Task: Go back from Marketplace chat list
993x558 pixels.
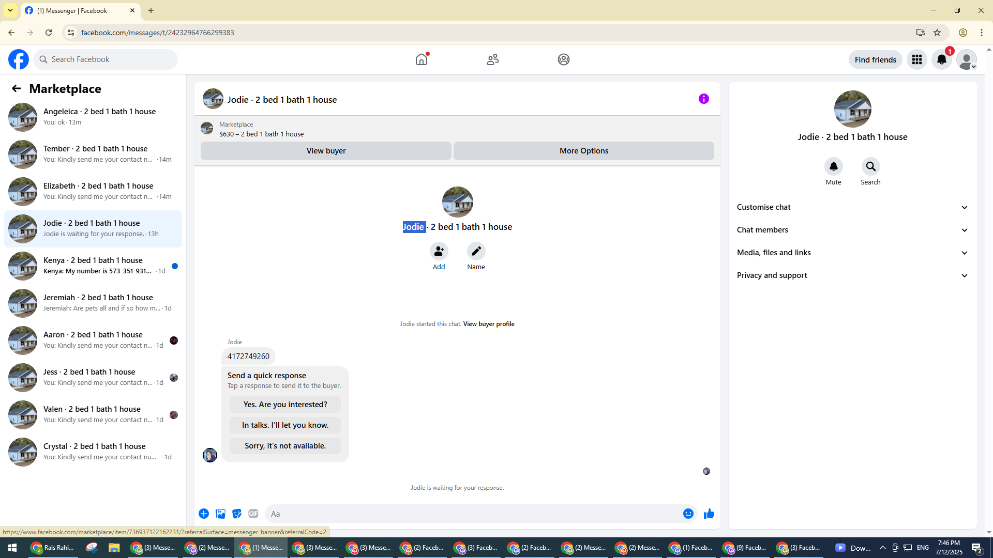Action: pyautogui.click(x=17, y=88)
